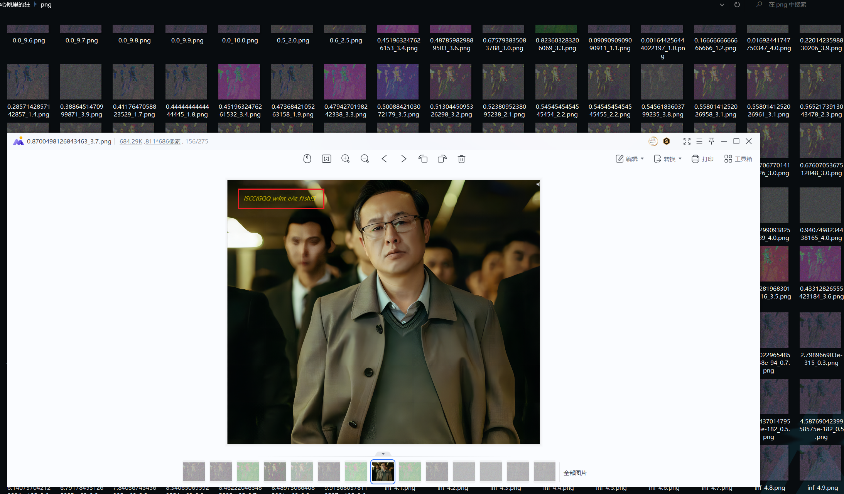
Task: Pin the viewer window on top
Action: point(712,141)
